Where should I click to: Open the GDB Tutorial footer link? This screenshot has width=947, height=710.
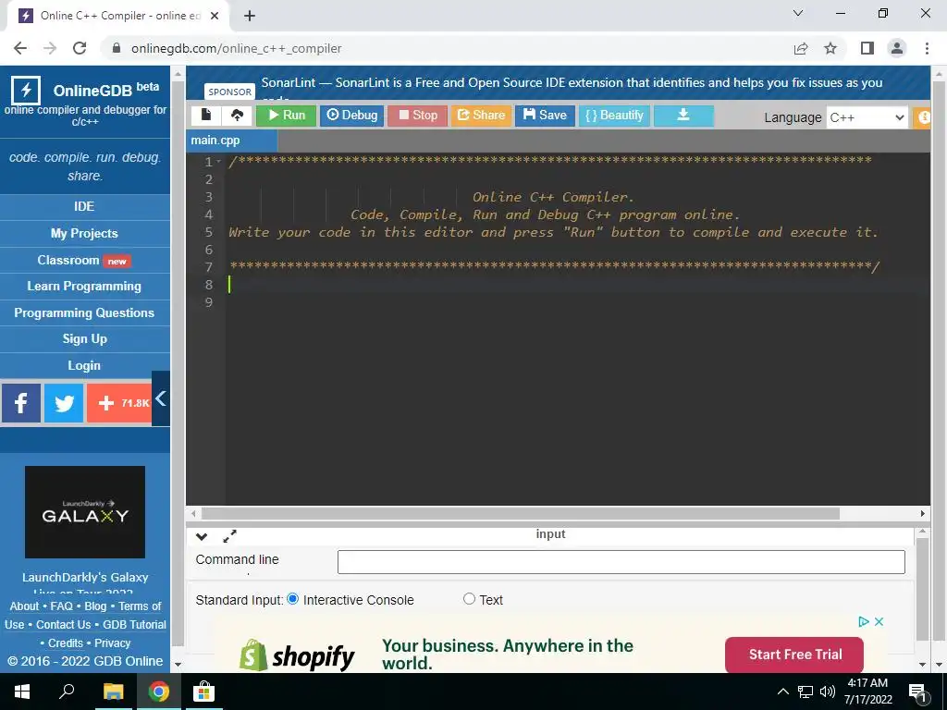tap(135, 625)
